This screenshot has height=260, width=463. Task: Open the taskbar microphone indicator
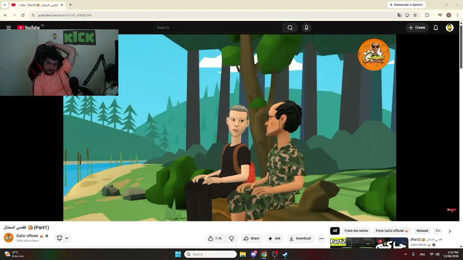point(413,254)
